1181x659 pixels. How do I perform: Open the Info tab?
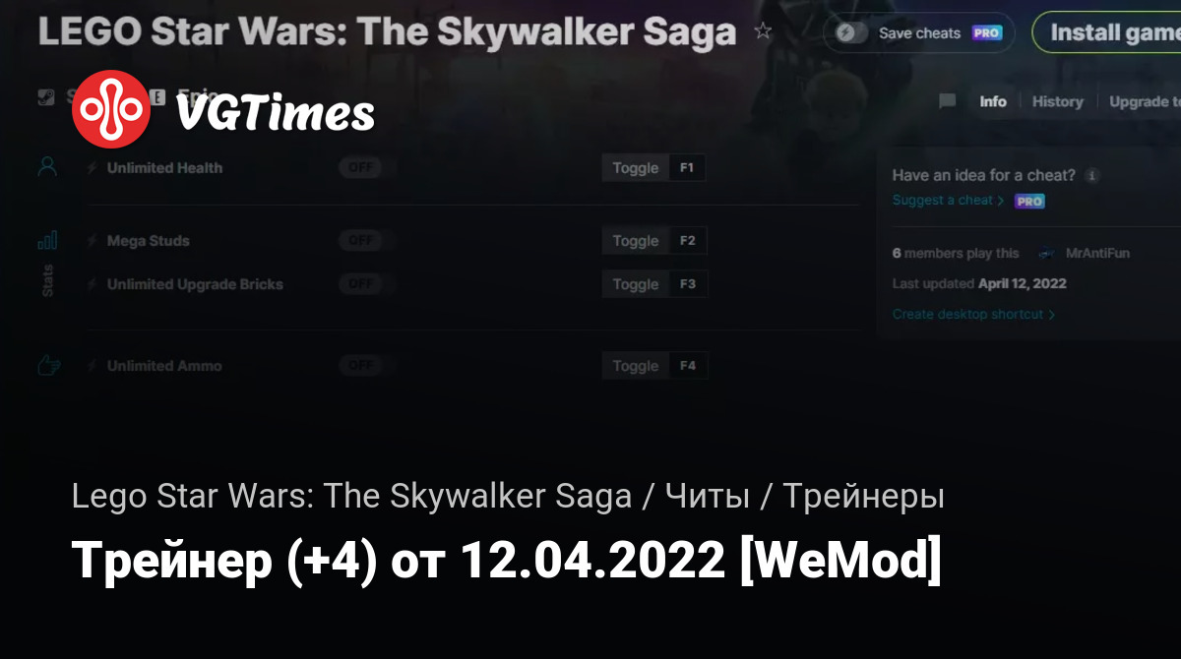(993, 101)
